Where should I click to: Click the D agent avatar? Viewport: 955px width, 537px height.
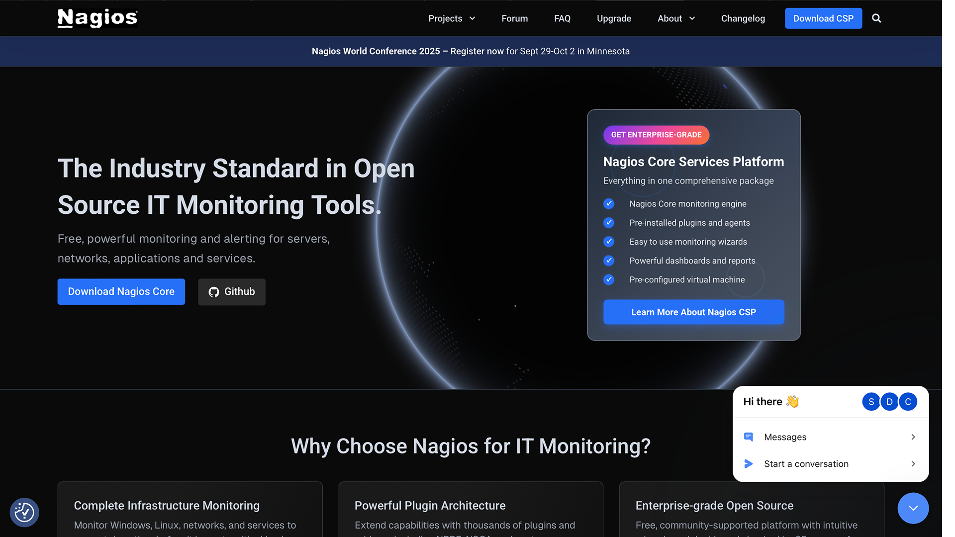[889, 402]
